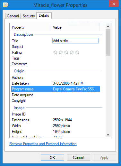The height and width of the screenshot is (166, 121).
Task: Open Remove Properties and Personal Information link
Action: (43, 144)
